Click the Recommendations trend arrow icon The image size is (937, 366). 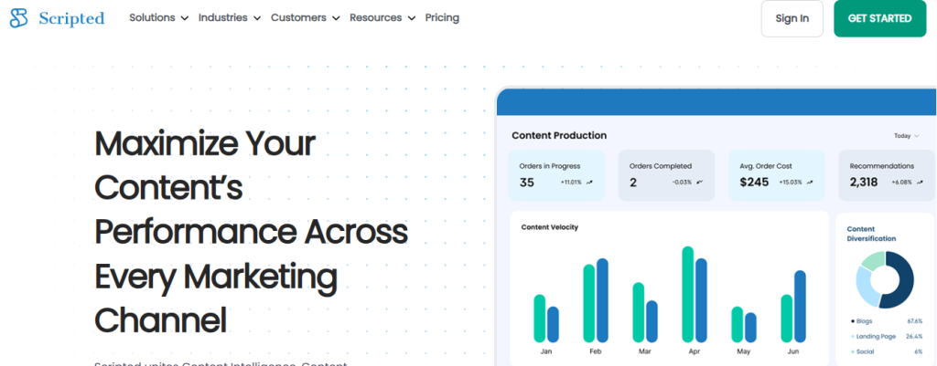click(x=921, y=183)
